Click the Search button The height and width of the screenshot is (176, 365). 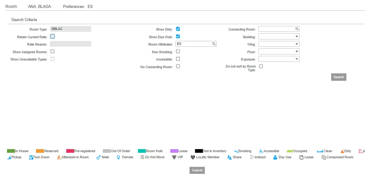[x=339, y=77]
